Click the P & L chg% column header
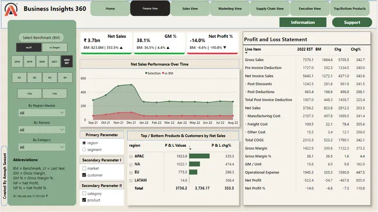Viewport: 378px width, 212px height. coord(222,146)
